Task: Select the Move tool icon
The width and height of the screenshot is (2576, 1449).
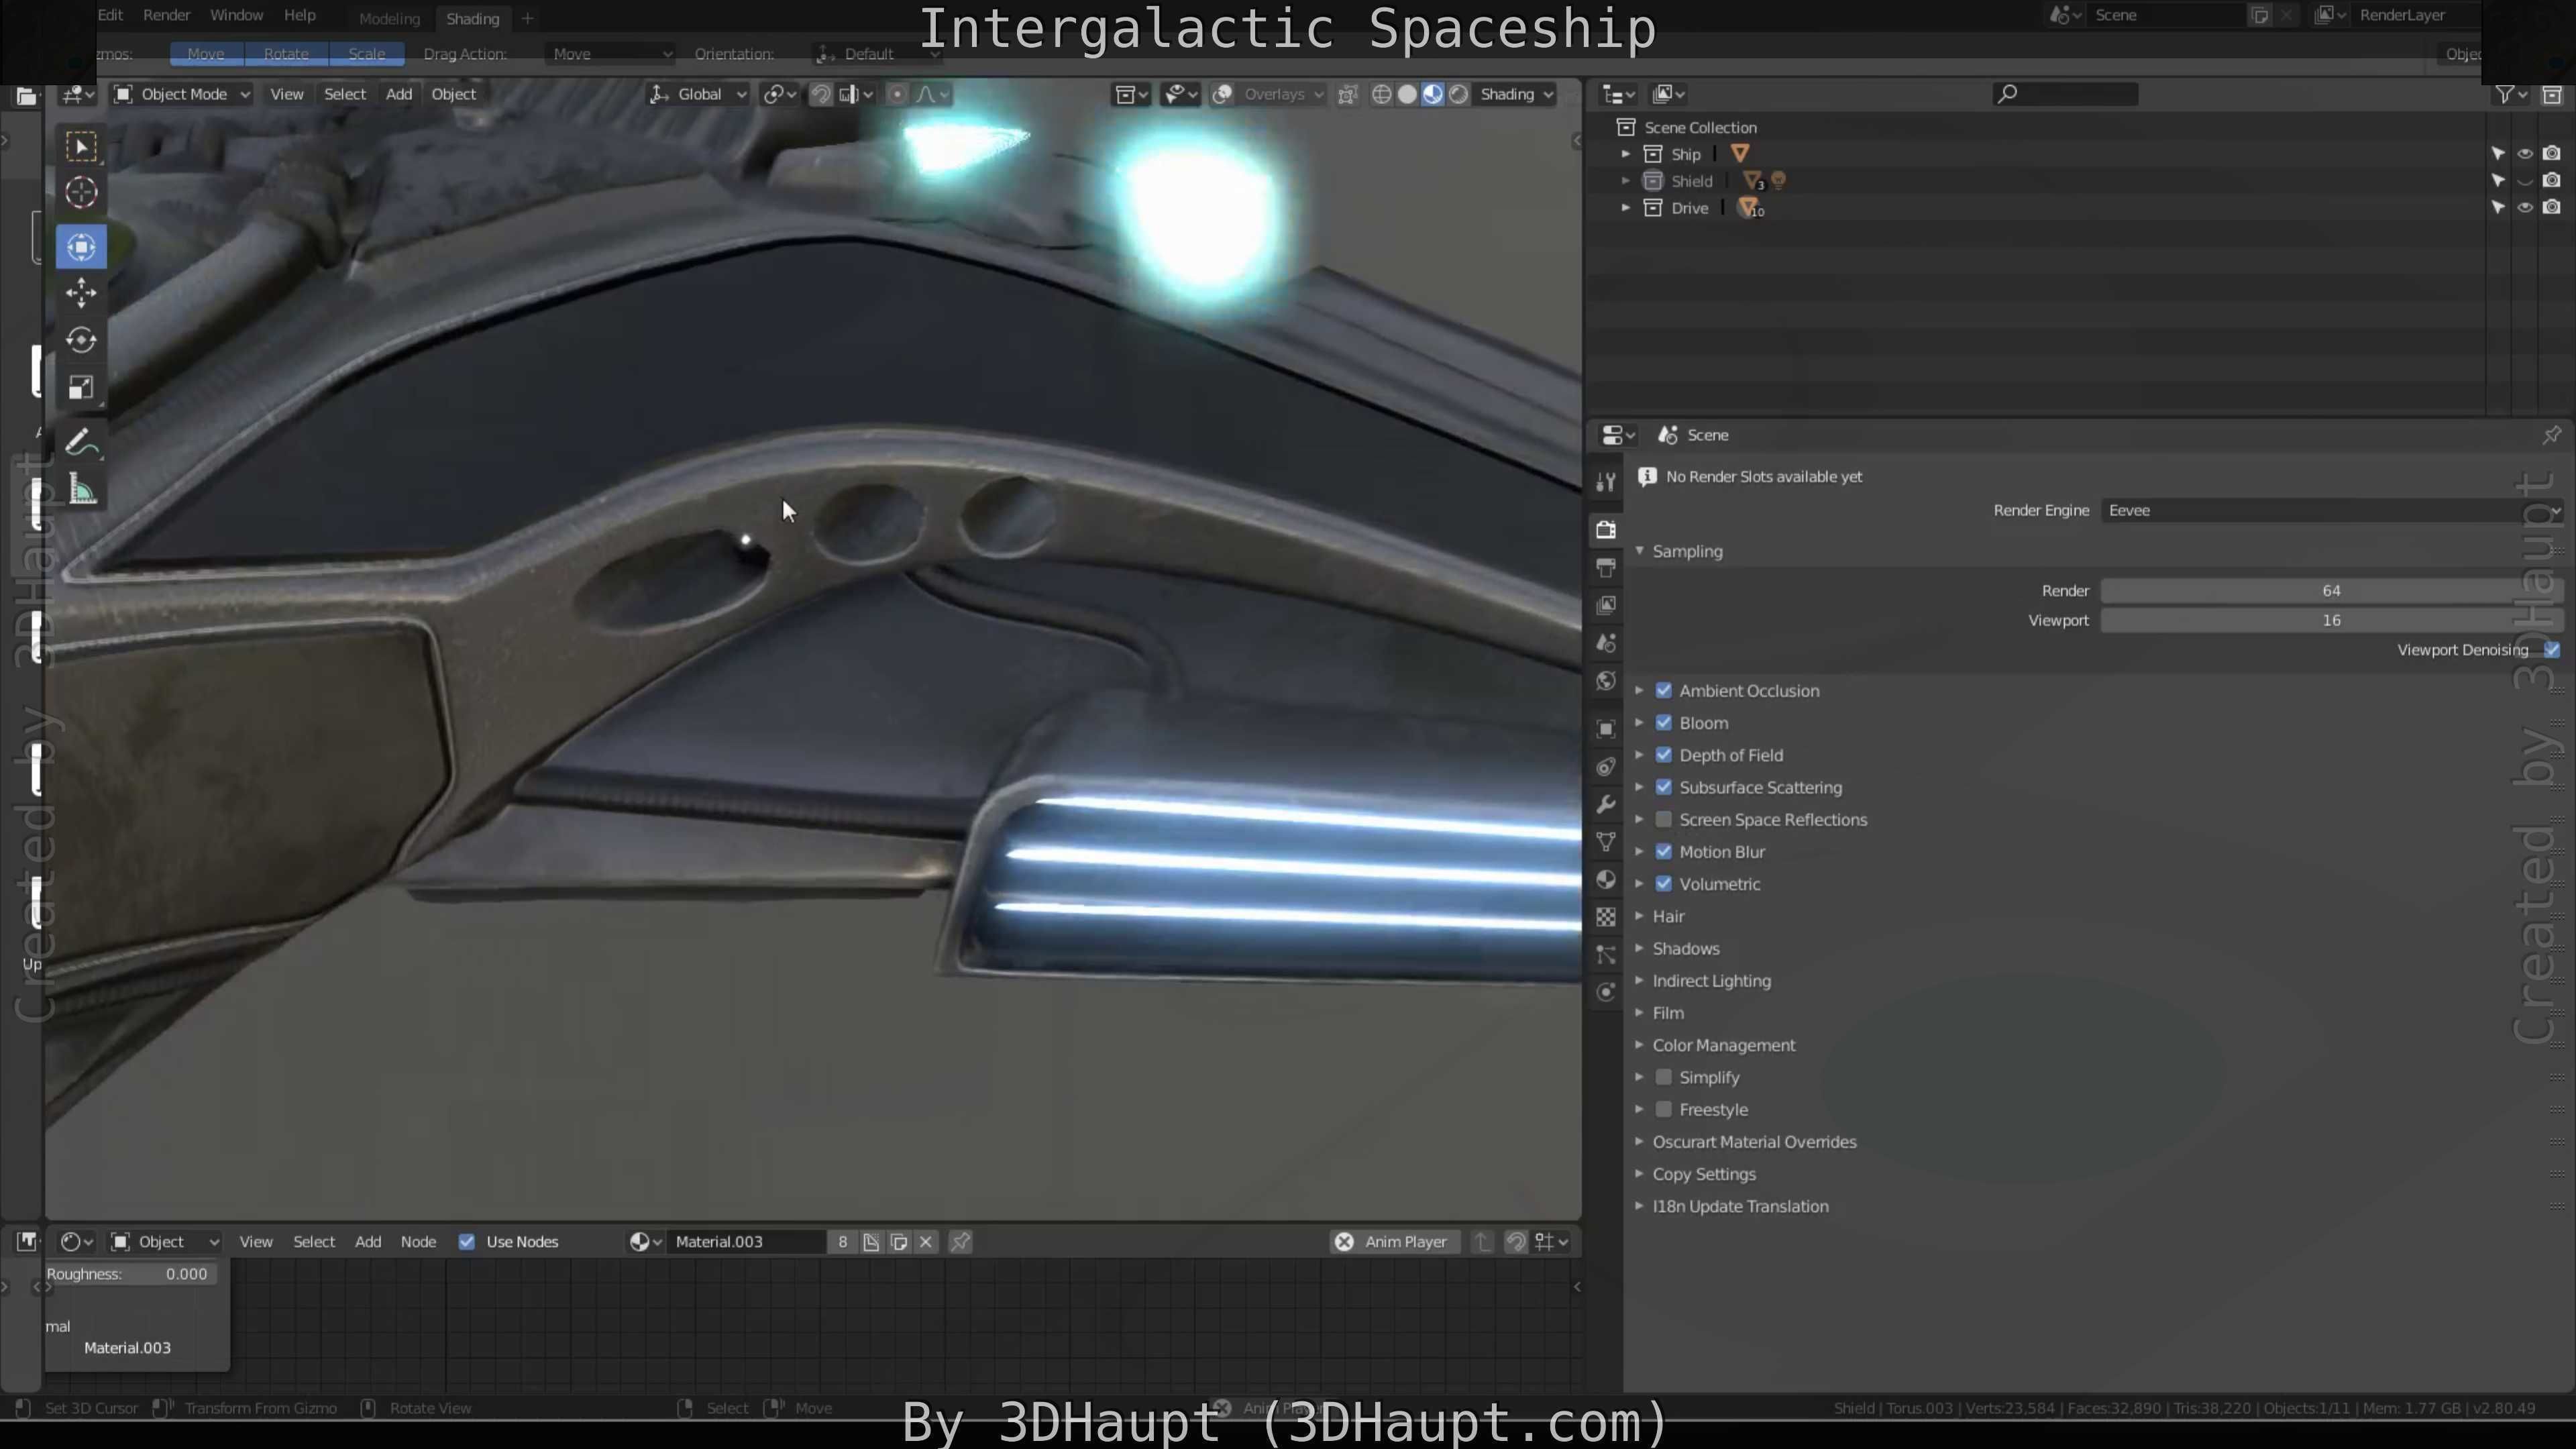Action: click(x=81, y=293)
